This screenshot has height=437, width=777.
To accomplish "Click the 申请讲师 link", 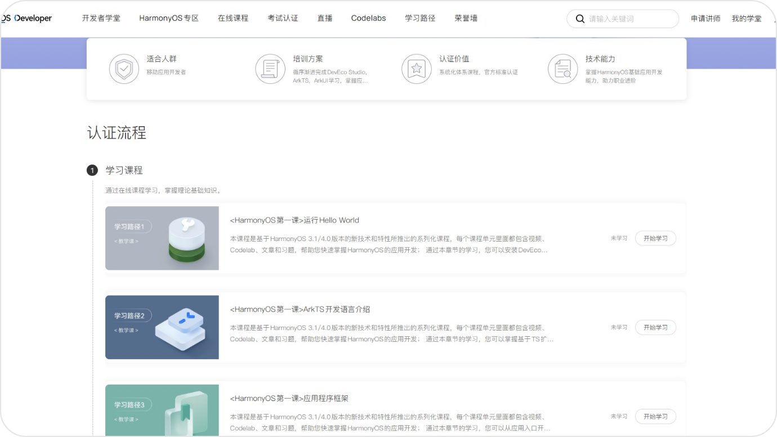I will point(705,19).
